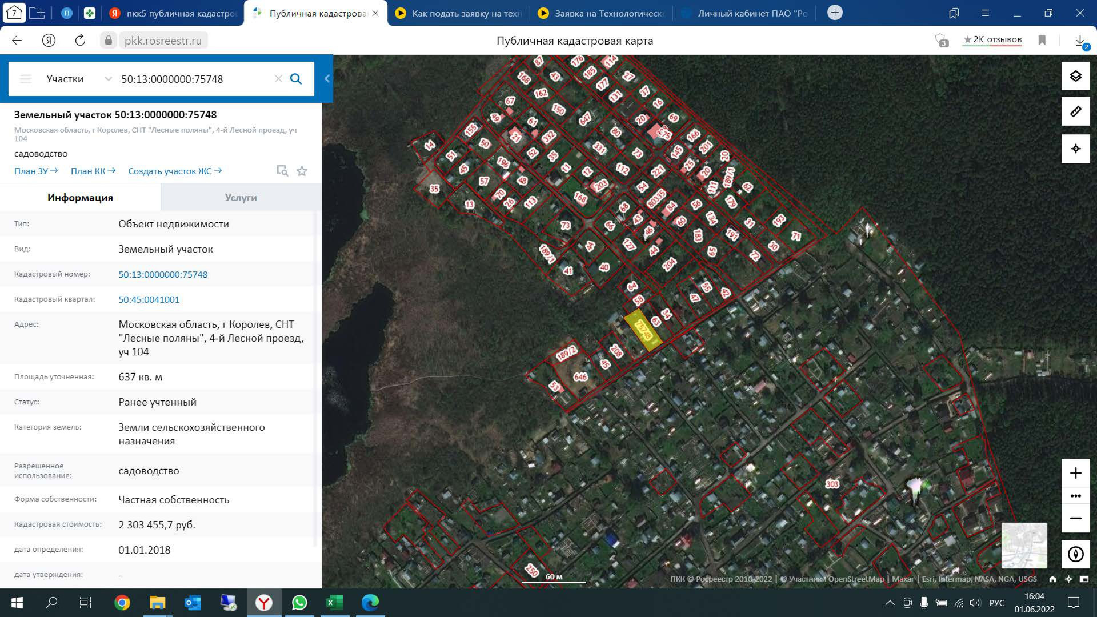Click cadastral quarter 50:45:0041001 link
Screen dimensions: 1097x617
point(149,299)
